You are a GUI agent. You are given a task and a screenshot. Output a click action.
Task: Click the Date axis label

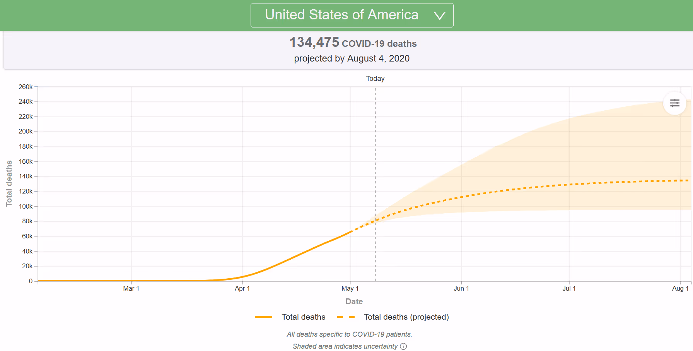point(353,301)
